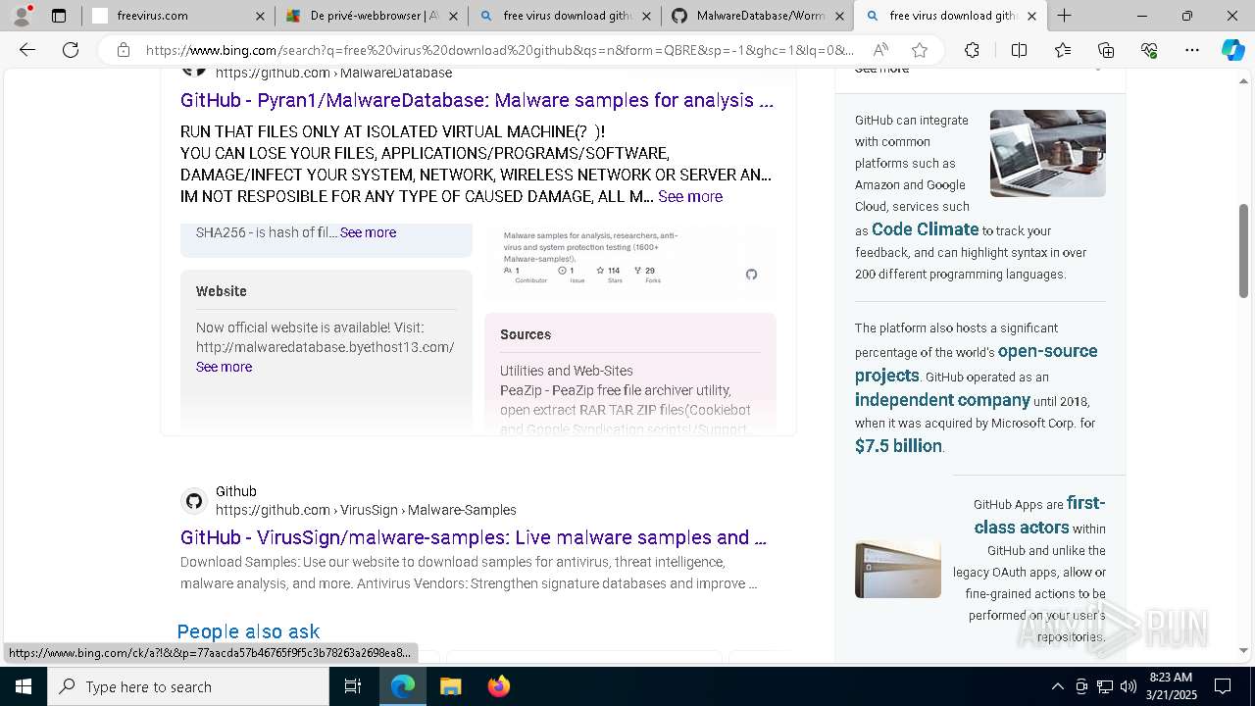Expand See more after the warning text
The width and height of the screenshot is (1255, 706).
click(x=690, y=196)
